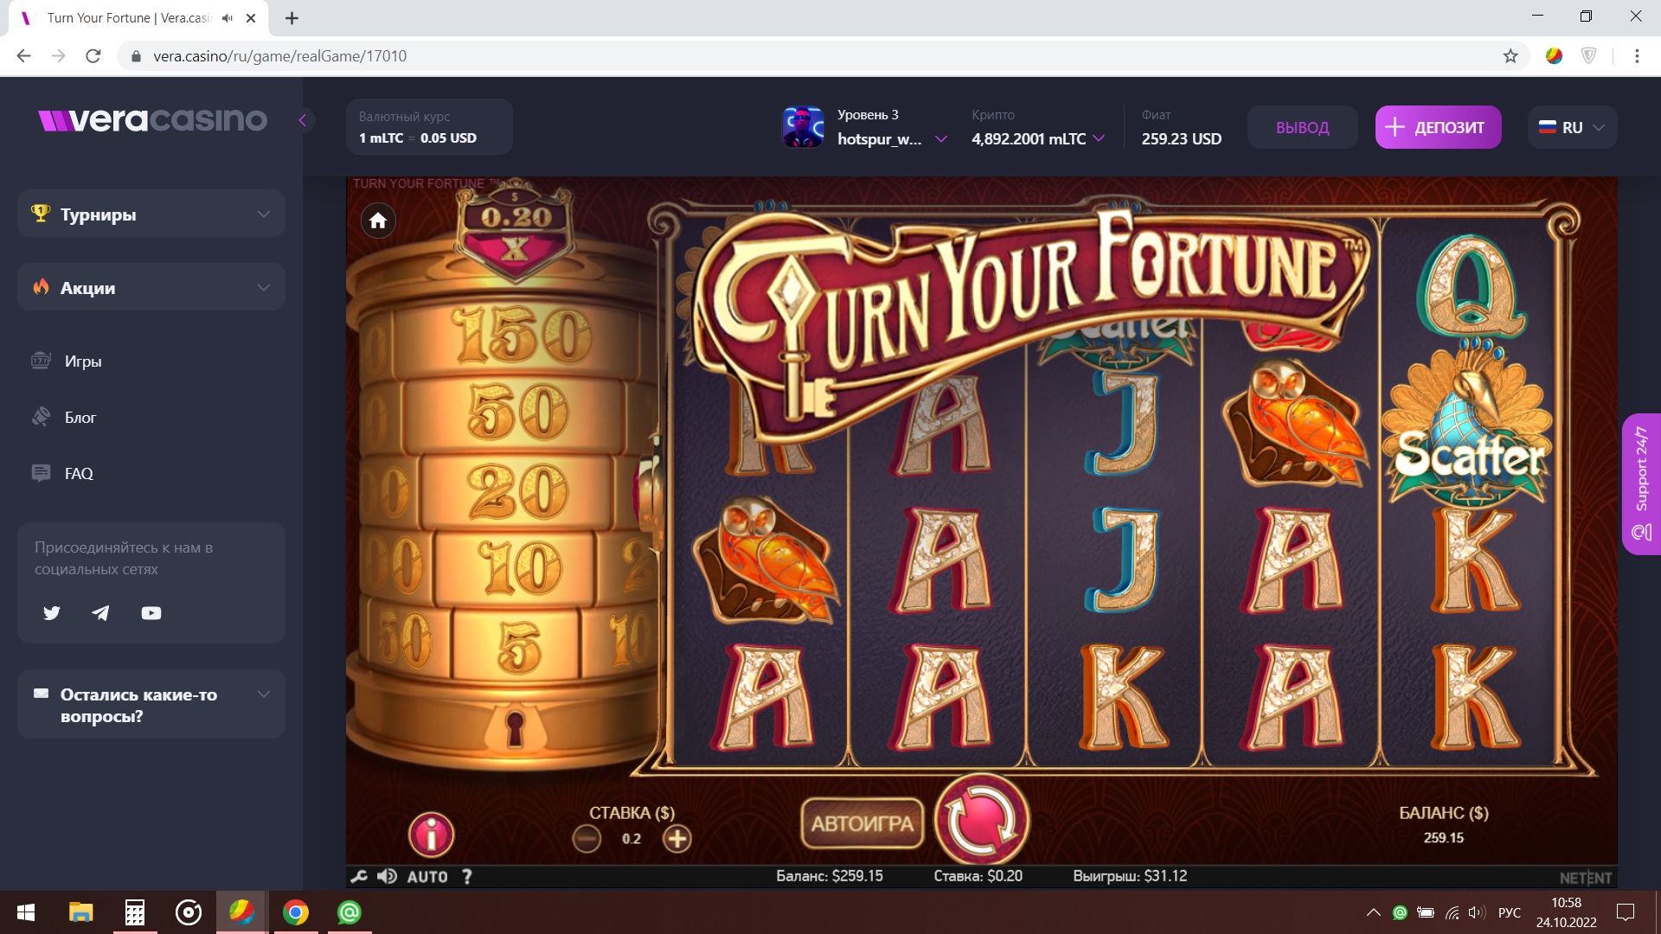Mute the game sound speaker icon
The height and width of the screenshot is (934, 1661).
click(387, 876)
